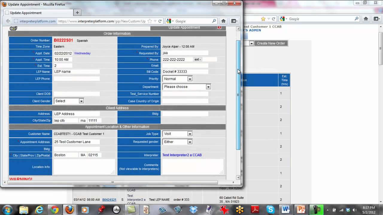Click Google search box in background window
Image resolution: width=383 pixels, height=215 pixels.
click(321, 19)
